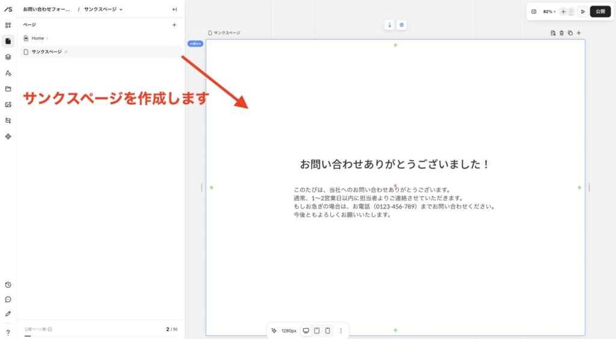This screenshot has height=339, width=616.
Task: Click the help question mark icon
Action: click(x=8, y=332)
